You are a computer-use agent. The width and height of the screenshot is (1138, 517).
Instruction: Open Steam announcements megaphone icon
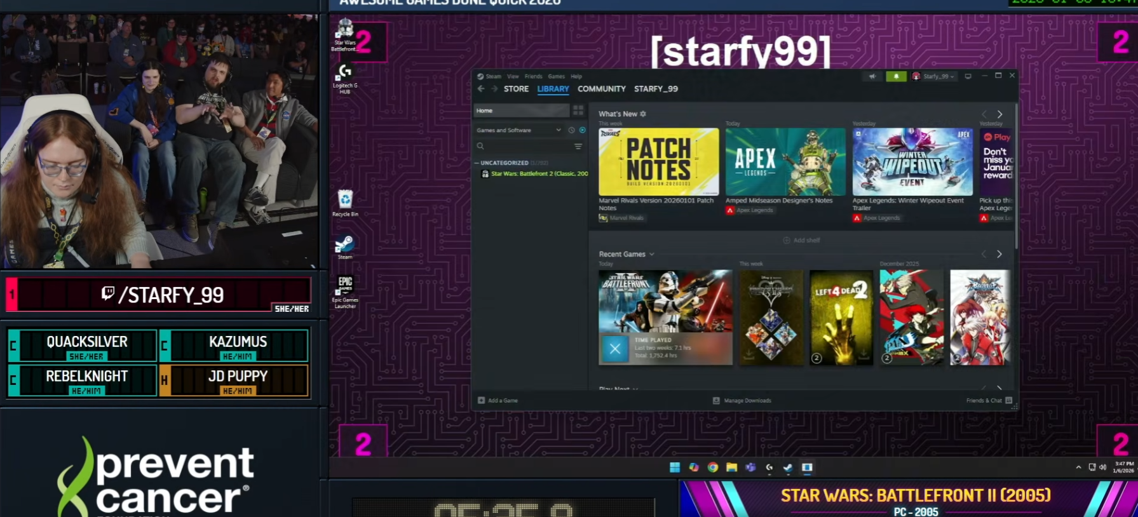point(872,76)
